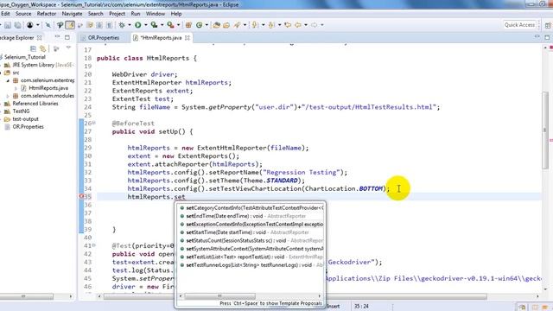Expand the com.selenium.modules package node
The width and height of the screenshot is (553, 311).
click(8, 96)
